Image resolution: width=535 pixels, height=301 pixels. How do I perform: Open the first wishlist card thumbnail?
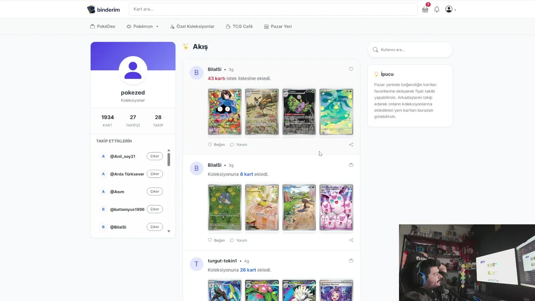click(224, 112)
